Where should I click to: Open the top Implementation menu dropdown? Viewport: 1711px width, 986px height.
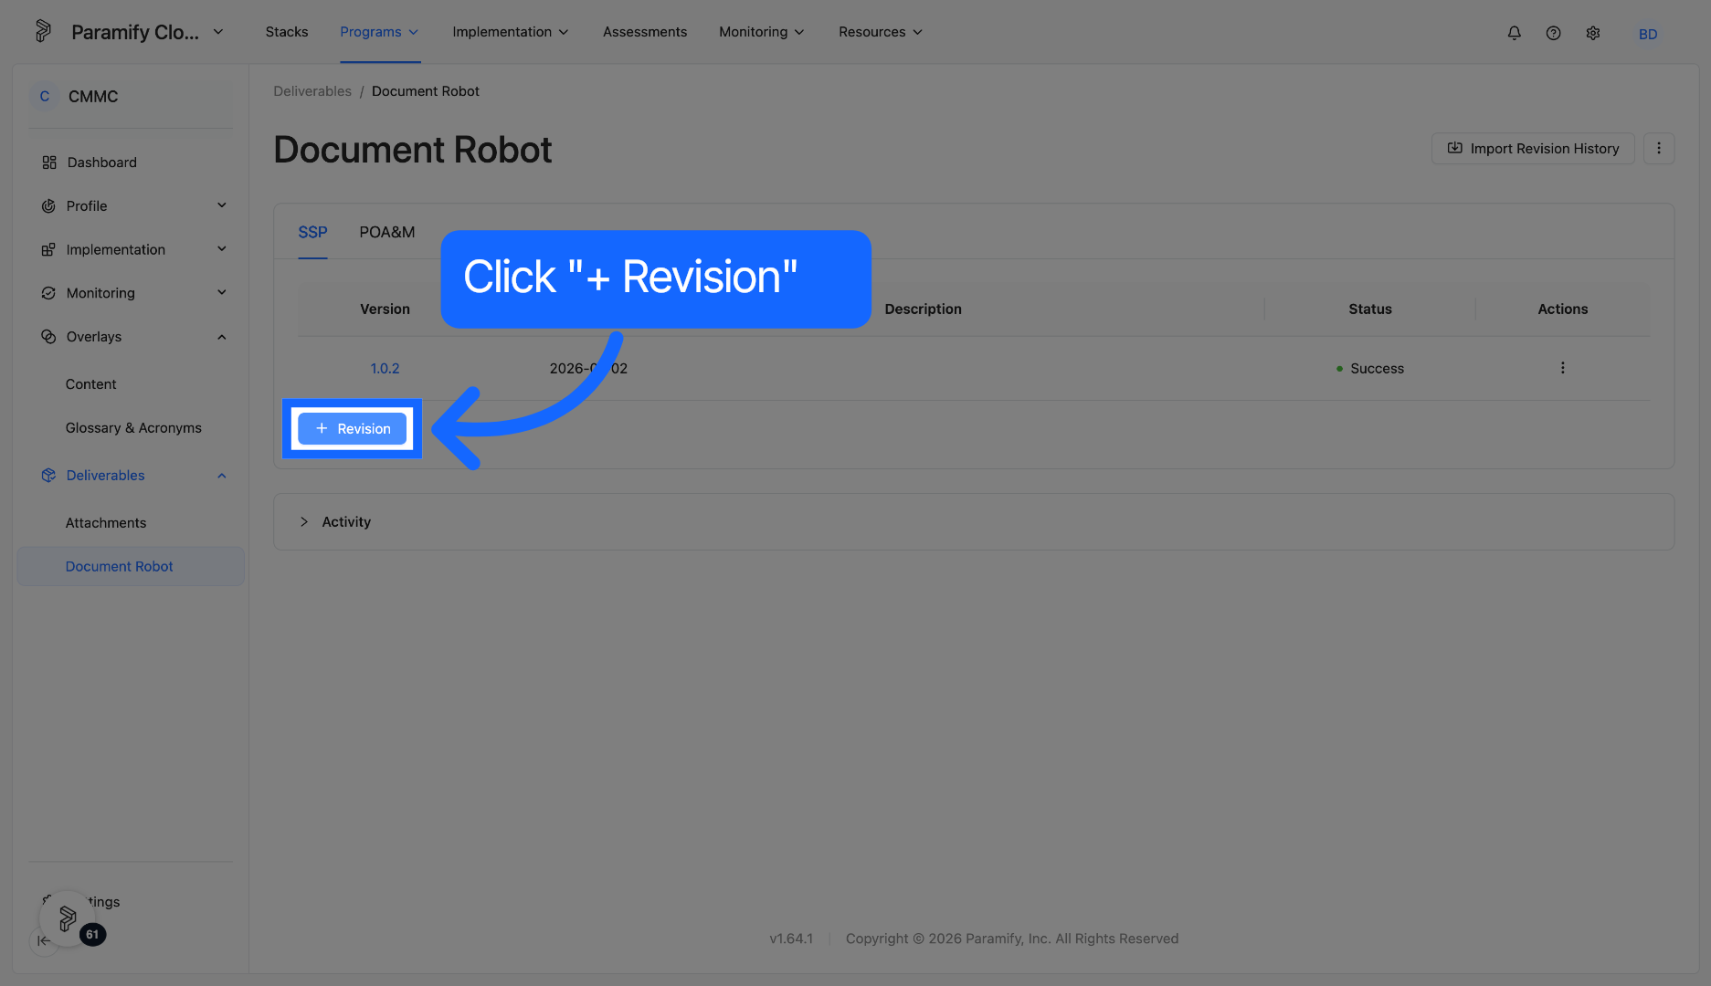(x=511, y=32)
